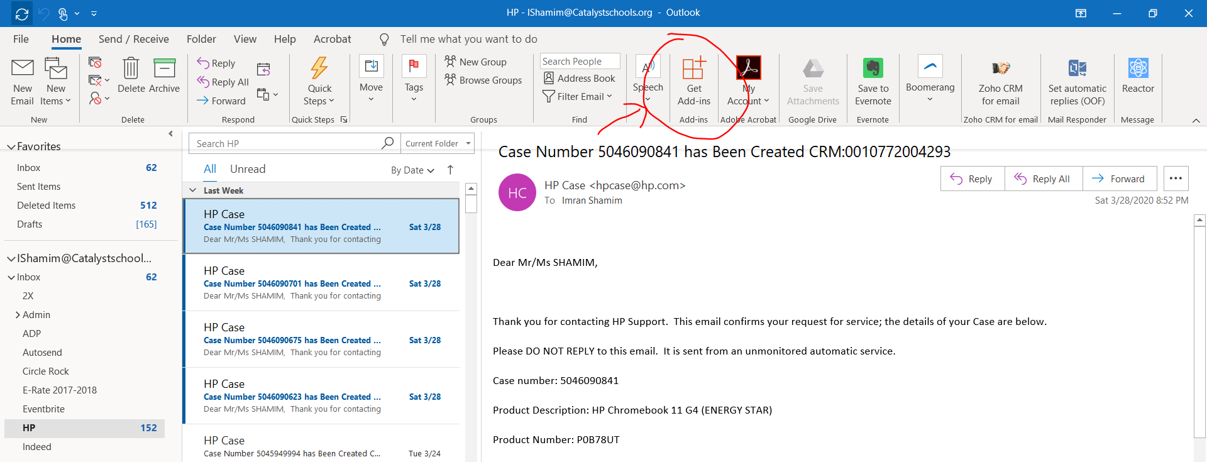The height and width of the screenshot is (462, 1207).
Task: Click the Reactor message button
Action: 1138,75
